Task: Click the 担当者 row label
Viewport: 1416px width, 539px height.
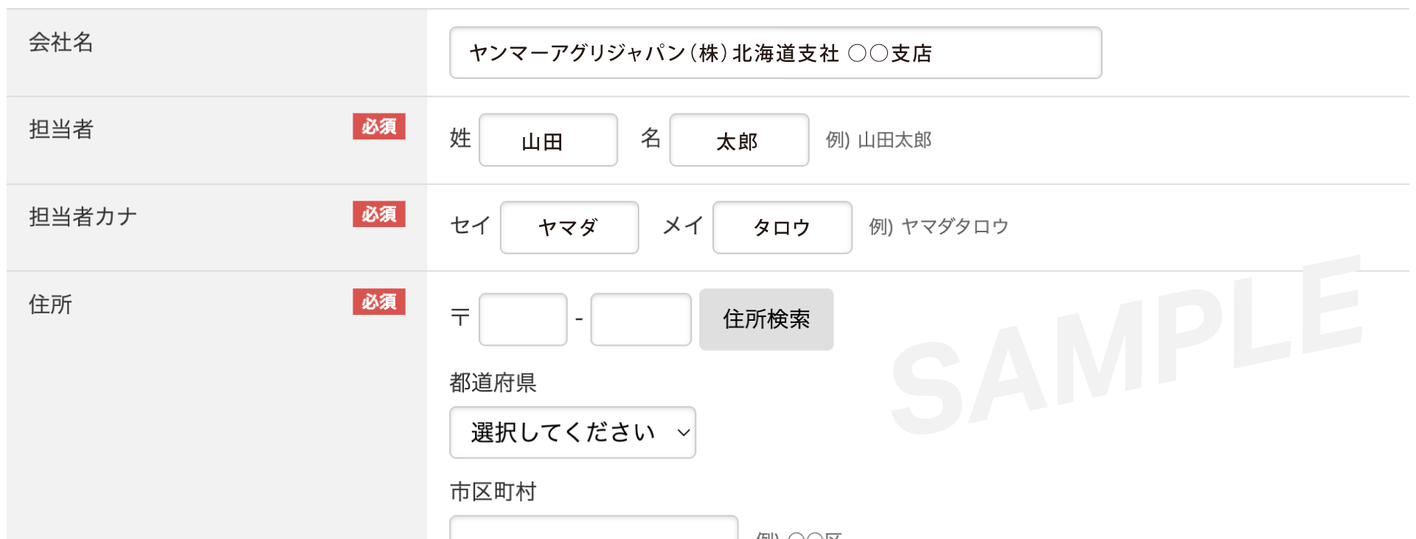Action: (x=59, y=130)
